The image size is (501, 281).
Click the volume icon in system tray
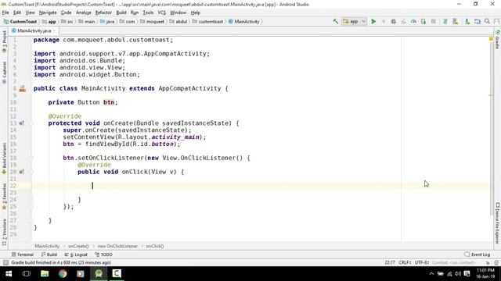[x=458, y=274]
